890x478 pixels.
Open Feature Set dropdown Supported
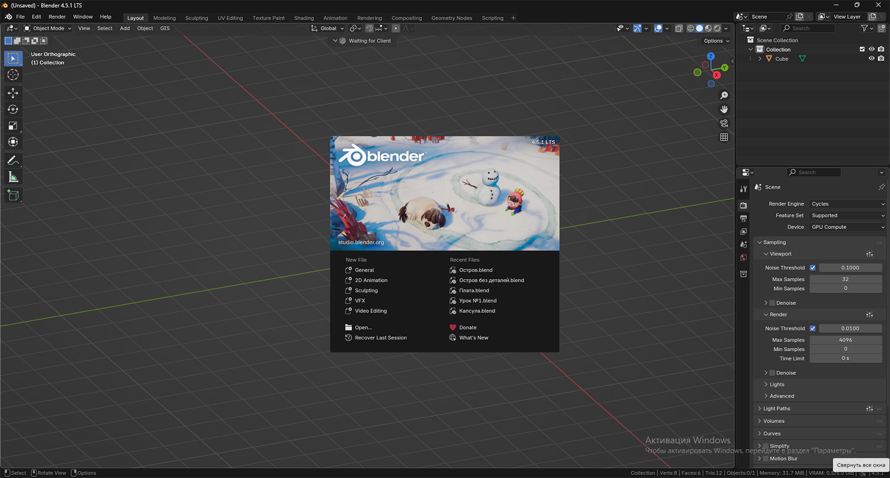(x=847, y=216)
